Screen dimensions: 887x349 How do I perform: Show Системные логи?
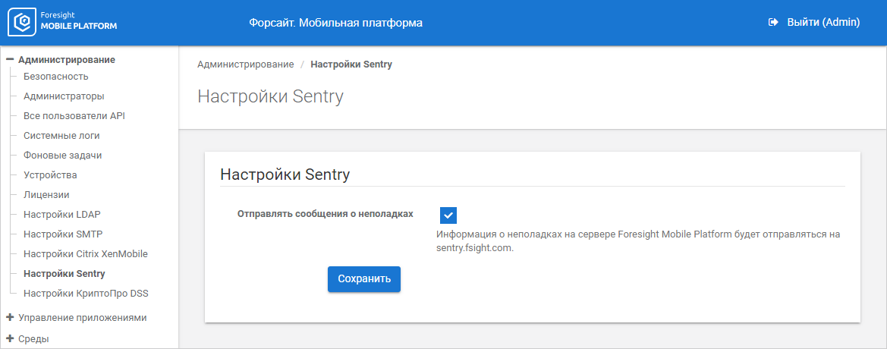pos(61,135)
